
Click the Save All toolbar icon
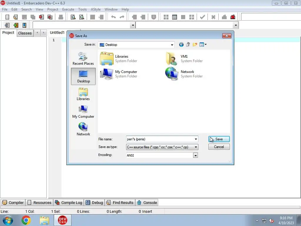coord(33,17)
